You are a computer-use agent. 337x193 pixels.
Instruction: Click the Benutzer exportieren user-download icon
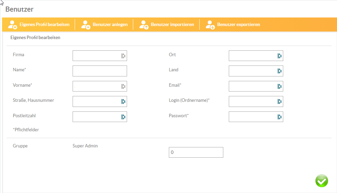[210, 25]
